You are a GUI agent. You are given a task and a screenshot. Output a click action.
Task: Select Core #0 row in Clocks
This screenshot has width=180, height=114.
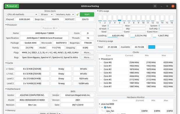(136, 62)
